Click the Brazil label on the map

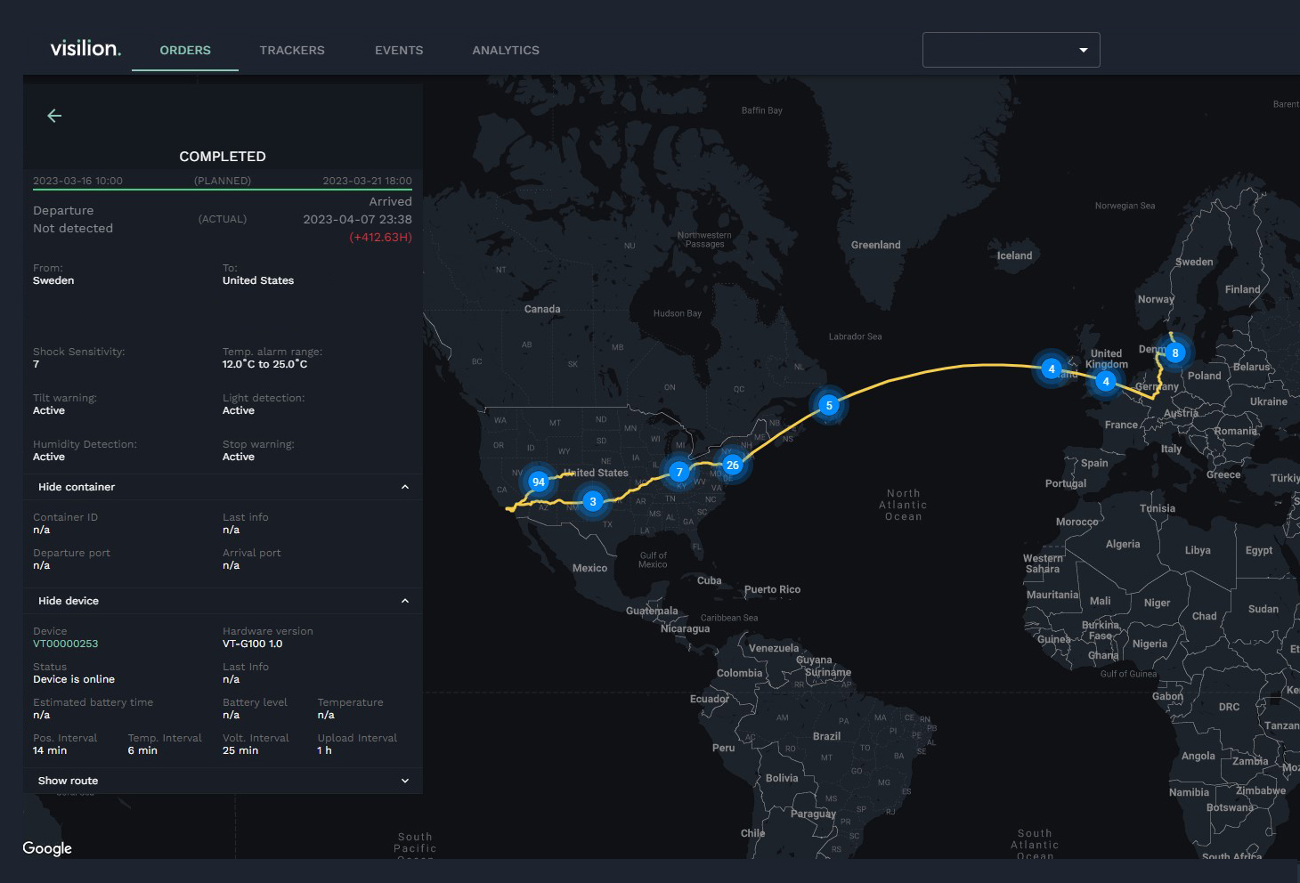pyautogui.click(x=826, y=736)
